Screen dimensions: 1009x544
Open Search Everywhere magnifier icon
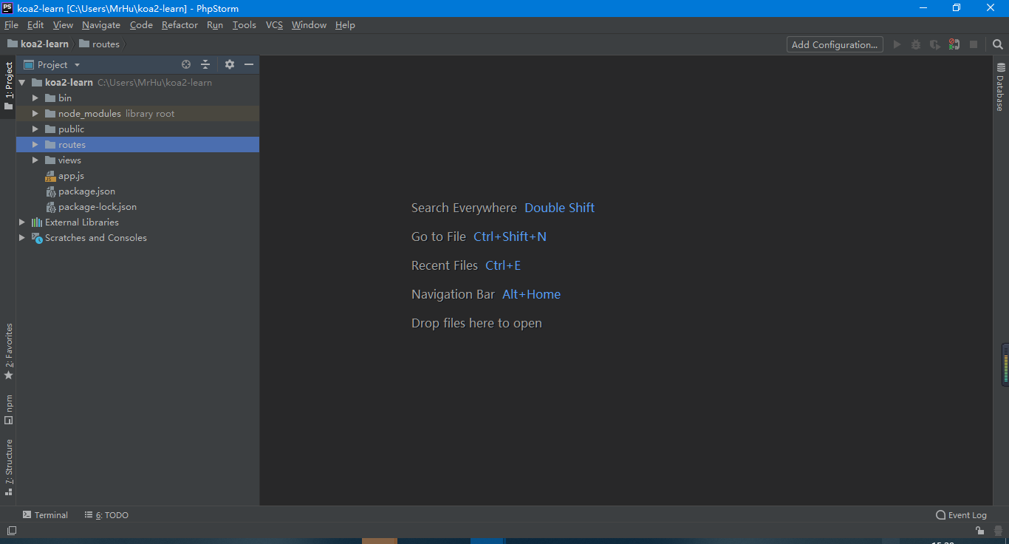point(998,44)
